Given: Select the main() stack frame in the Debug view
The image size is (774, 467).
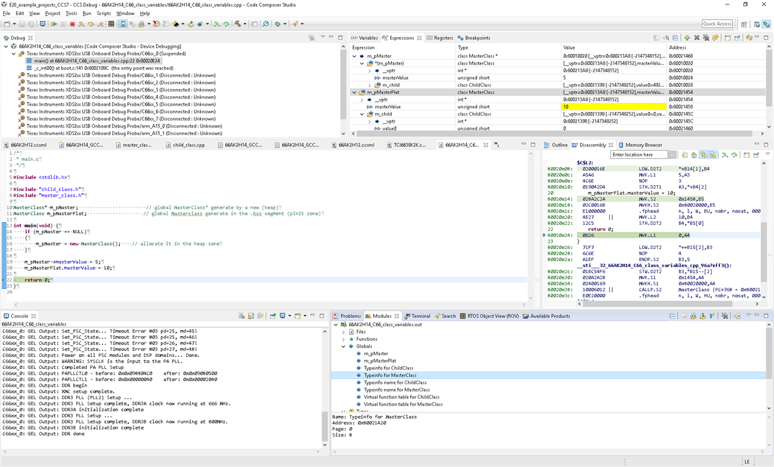Looking at the screenshot, I should pos(93,61).
